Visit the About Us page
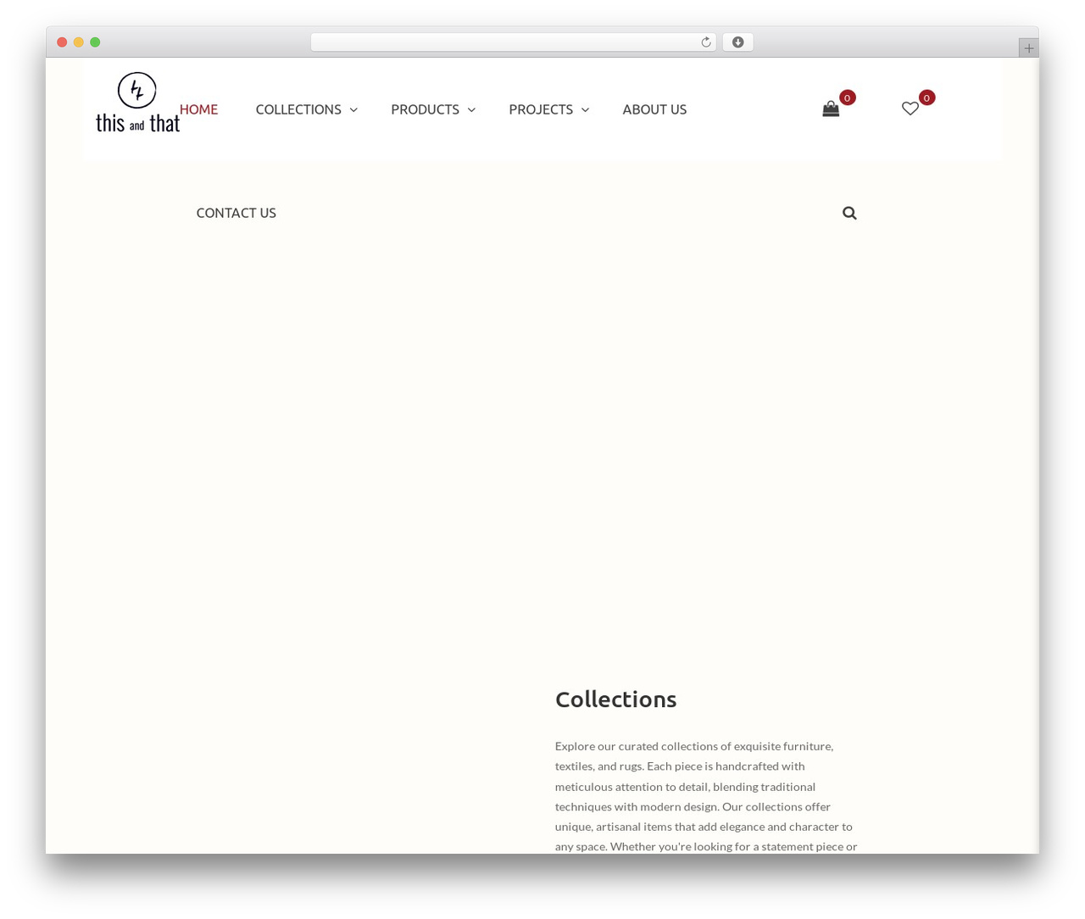The image size is (1085, 919). (x=654, y=109)
